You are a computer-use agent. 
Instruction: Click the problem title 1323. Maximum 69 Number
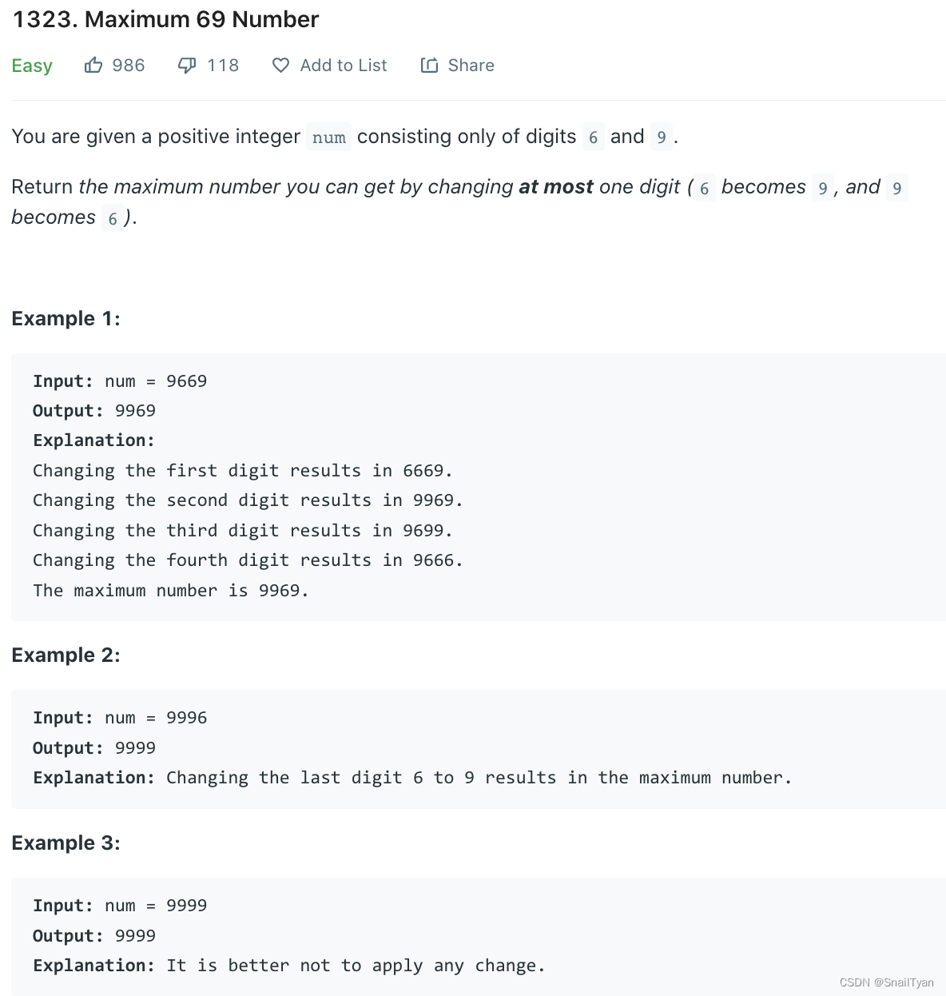(x=166, y=19)
